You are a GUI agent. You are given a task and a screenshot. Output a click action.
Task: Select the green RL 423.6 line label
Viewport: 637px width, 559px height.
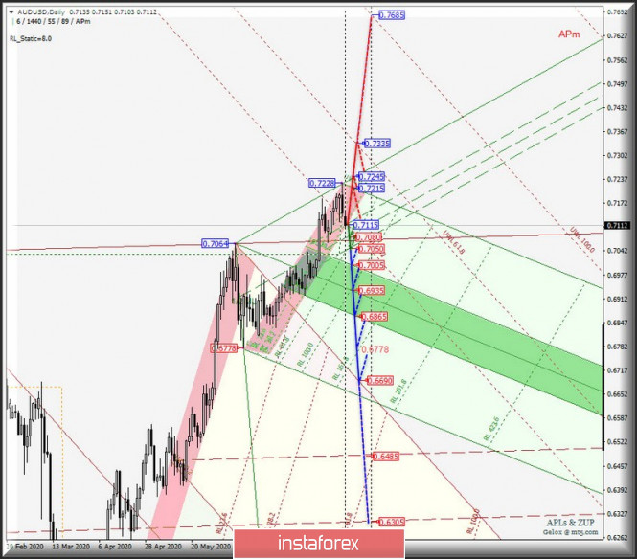click(x=491, y=429)
